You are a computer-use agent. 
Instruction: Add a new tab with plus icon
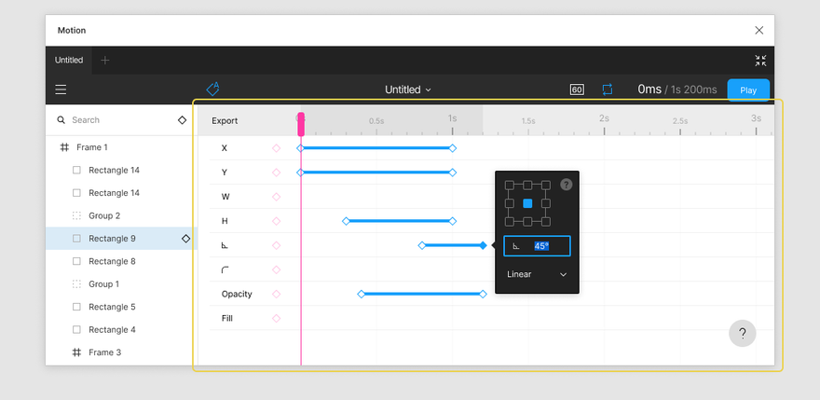point(105,60)
